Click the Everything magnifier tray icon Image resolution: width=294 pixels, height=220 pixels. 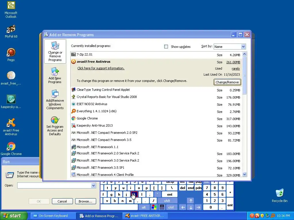click(273, 216)
